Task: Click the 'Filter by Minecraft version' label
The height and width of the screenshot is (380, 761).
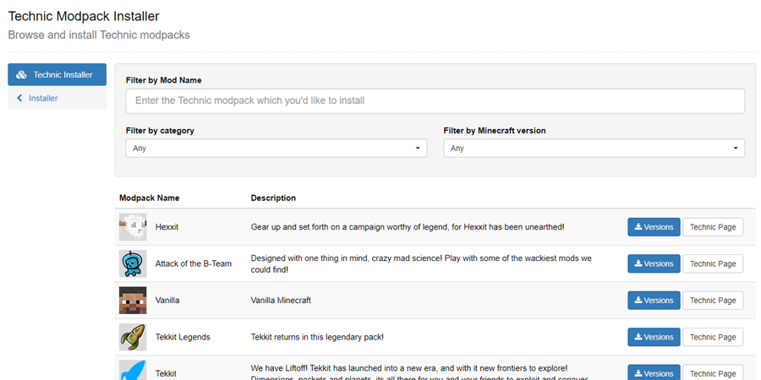Action: pos(495,130)
